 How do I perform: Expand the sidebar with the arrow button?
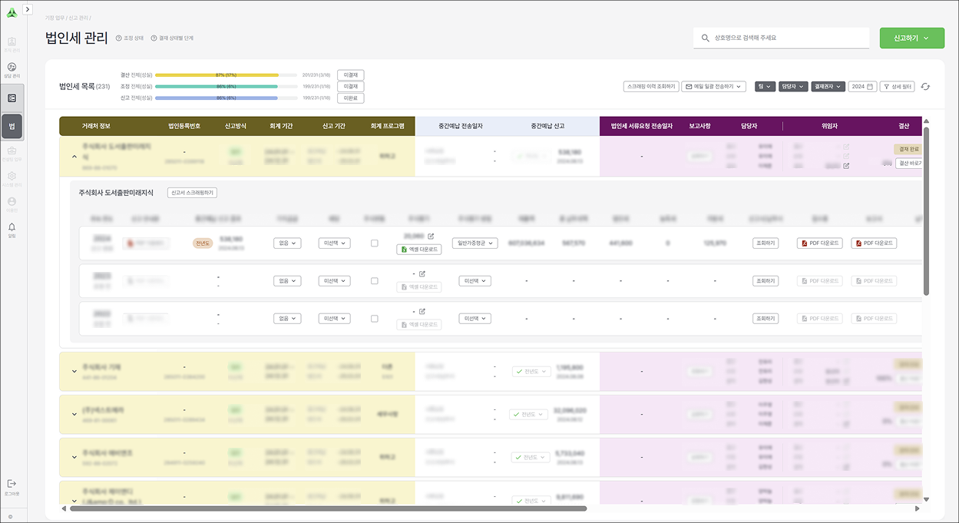pyautogui.click(x=28, y=9)
